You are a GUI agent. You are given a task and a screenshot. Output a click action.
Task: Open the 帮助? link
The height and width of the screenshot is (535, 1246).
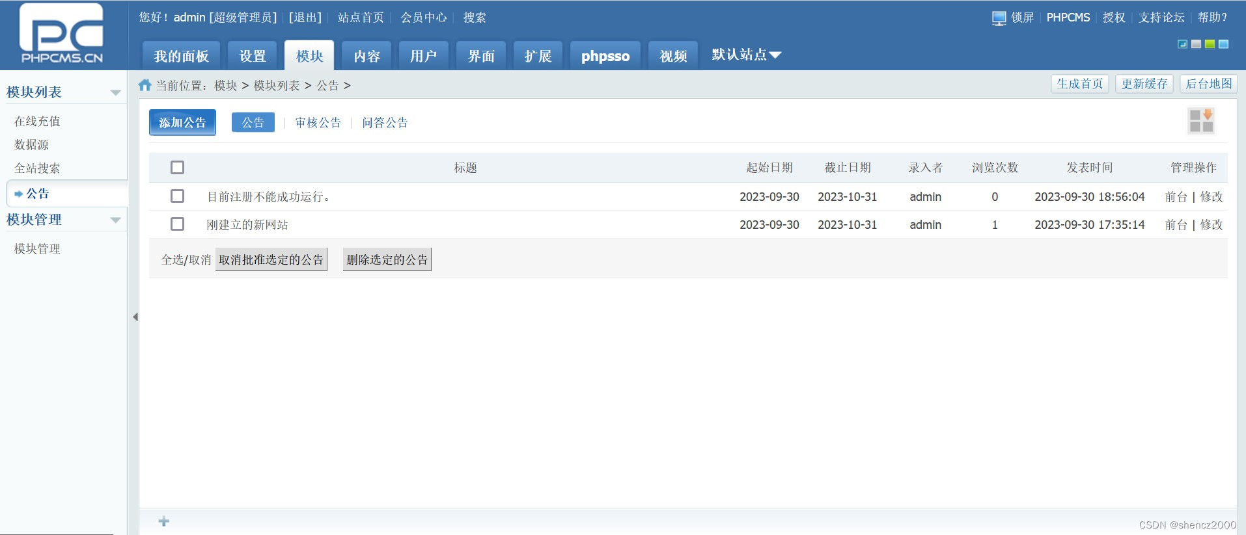(1212, 18)
